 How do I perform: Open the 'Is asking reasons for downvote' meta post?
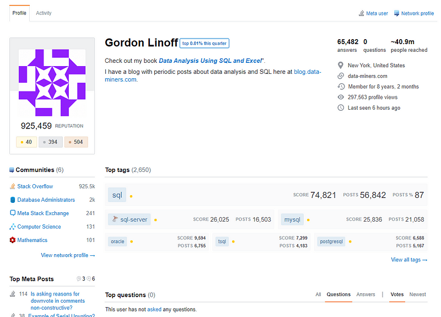pyautogui.click(x=58, y=300)
